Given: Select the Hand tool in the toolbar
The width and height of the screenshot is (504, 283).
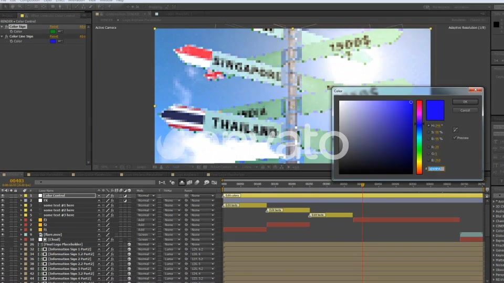Looking at the screenshot, I should pos(13,6).
